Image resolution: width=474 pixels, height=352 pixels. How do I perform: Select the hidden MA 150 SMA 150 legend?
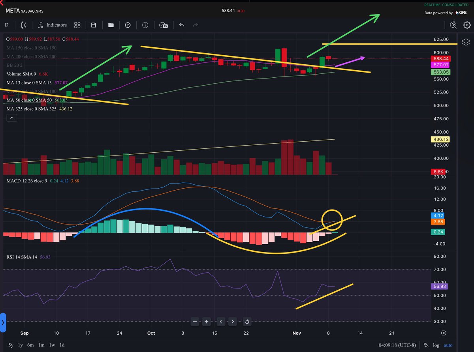[32, 48]
